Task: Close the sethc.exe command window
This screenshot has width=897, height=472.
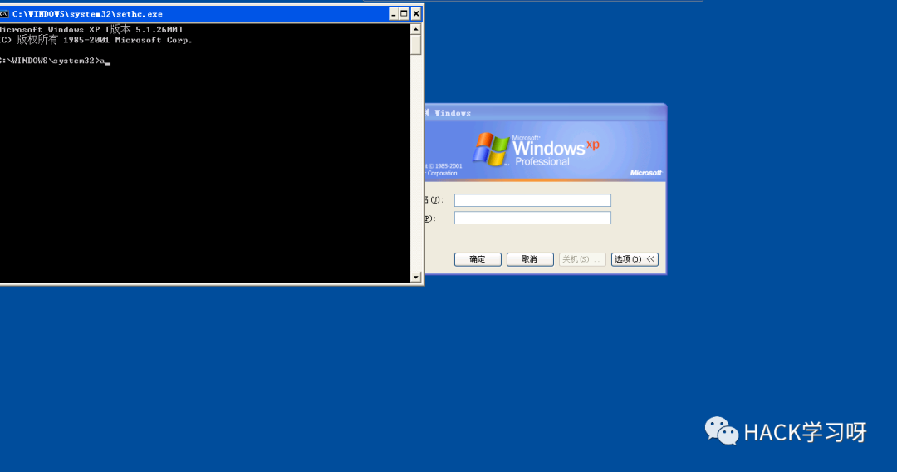Action: tap(416, 14)
